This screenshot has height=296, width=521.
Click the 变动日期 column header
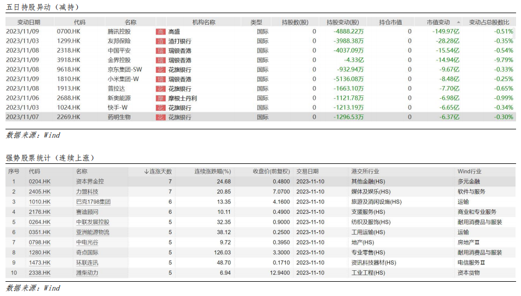pos(29,22)
